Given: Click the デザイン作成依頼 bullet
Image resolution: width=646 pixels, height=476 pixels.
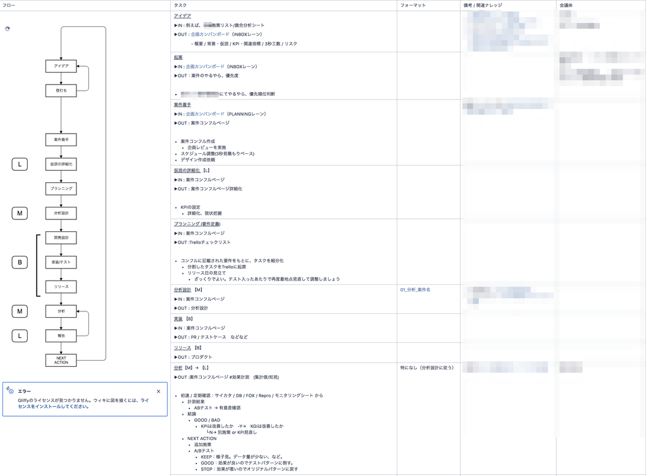Looking at the screenshot, I should click(197, 160).
